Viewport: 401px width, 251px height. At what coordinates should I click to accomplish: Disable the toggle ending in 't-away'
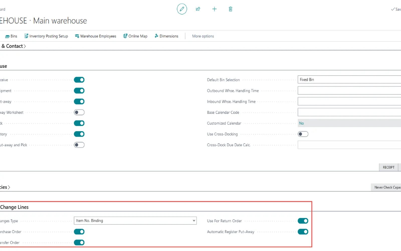[x=79, y=101]
